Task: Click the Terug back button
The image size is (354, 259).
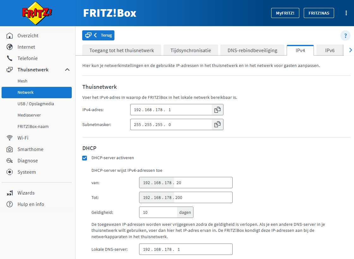Action: [98, 35]
